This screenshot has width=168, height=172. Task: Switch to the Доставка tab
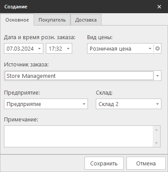click(86, 20)
